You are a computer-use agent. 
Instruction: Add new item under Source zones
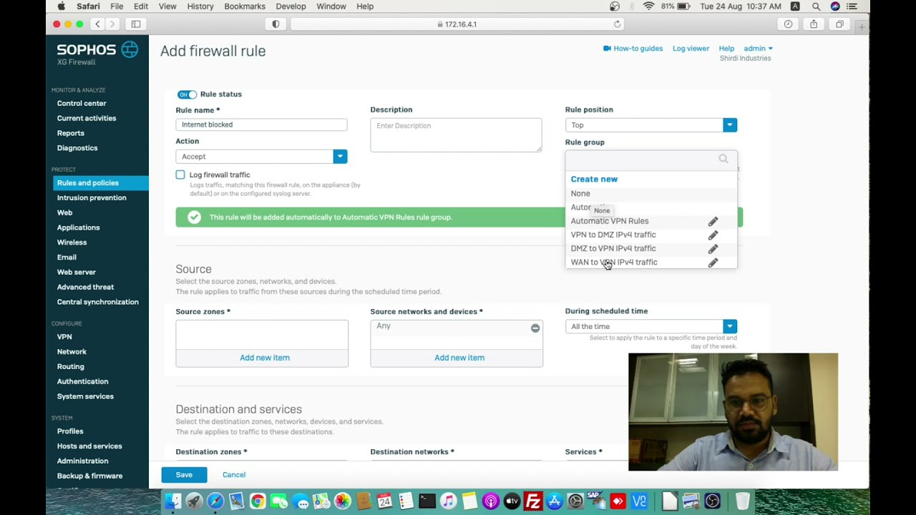pyautogui.click(x=265, y=358)
